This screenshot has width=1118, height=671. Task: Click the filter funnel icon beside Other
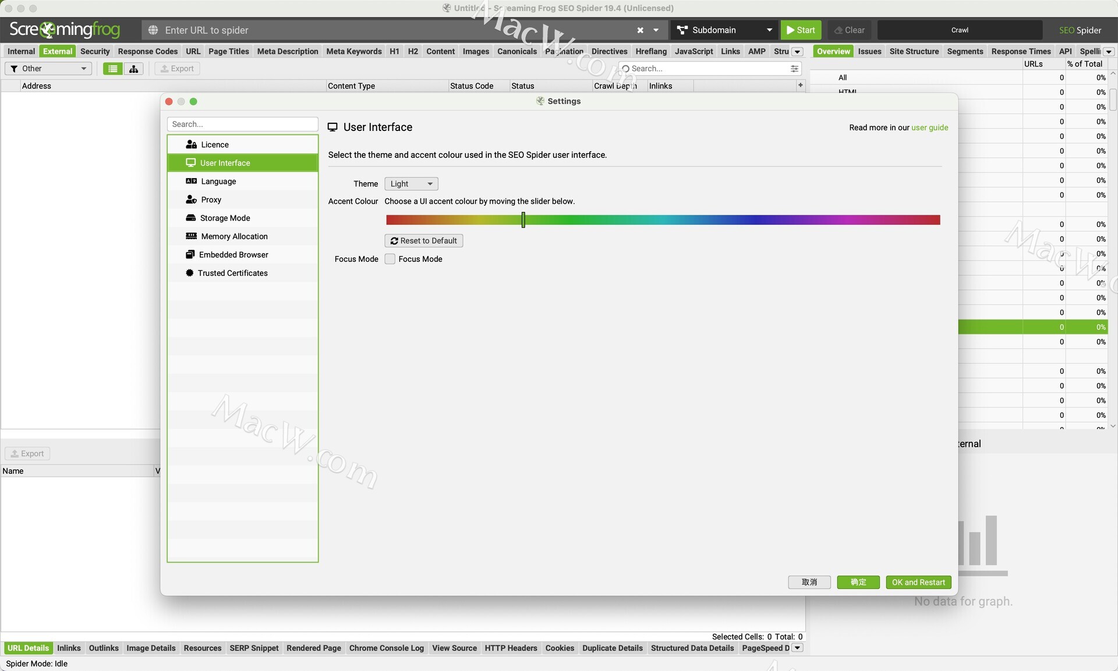tap(14, 69)
